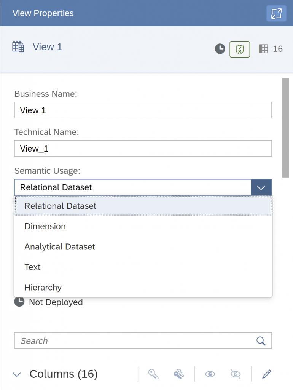Pick Text semantic usage
The height and width of the screenshot is (390, 293).
[143, 267]
